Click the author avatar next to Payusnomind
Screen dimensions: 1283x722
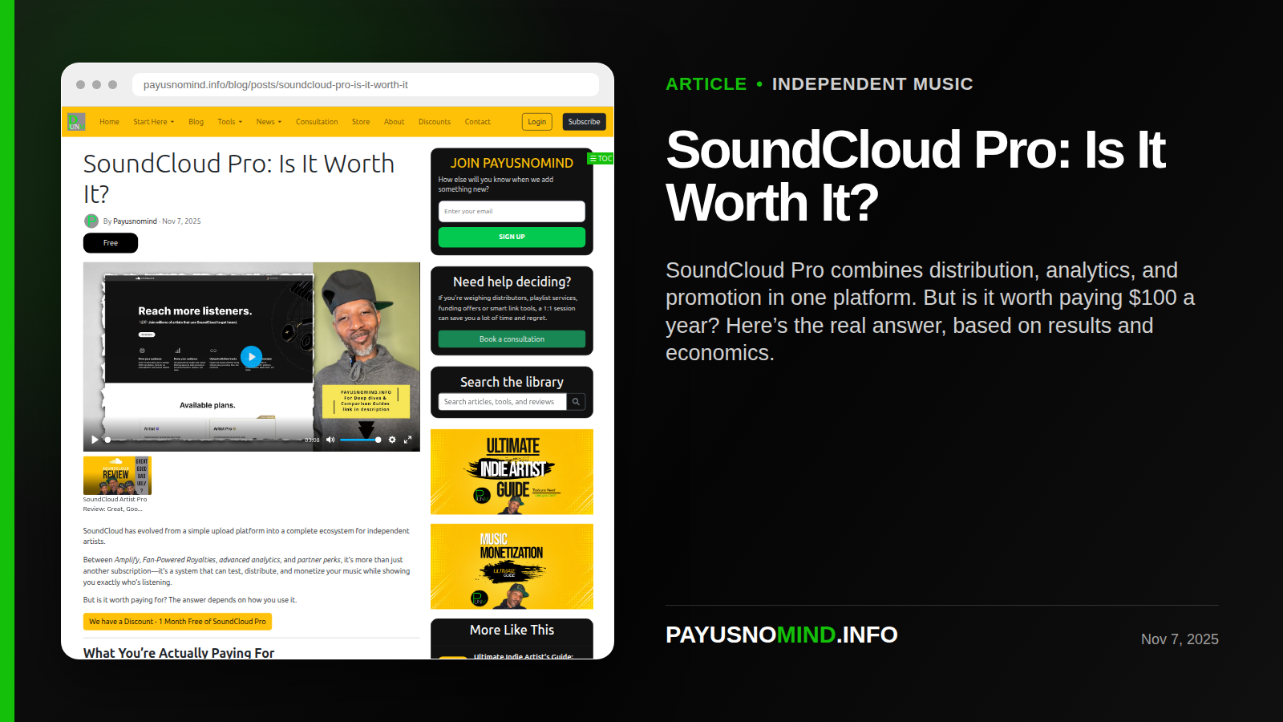[x=91, y=221]
